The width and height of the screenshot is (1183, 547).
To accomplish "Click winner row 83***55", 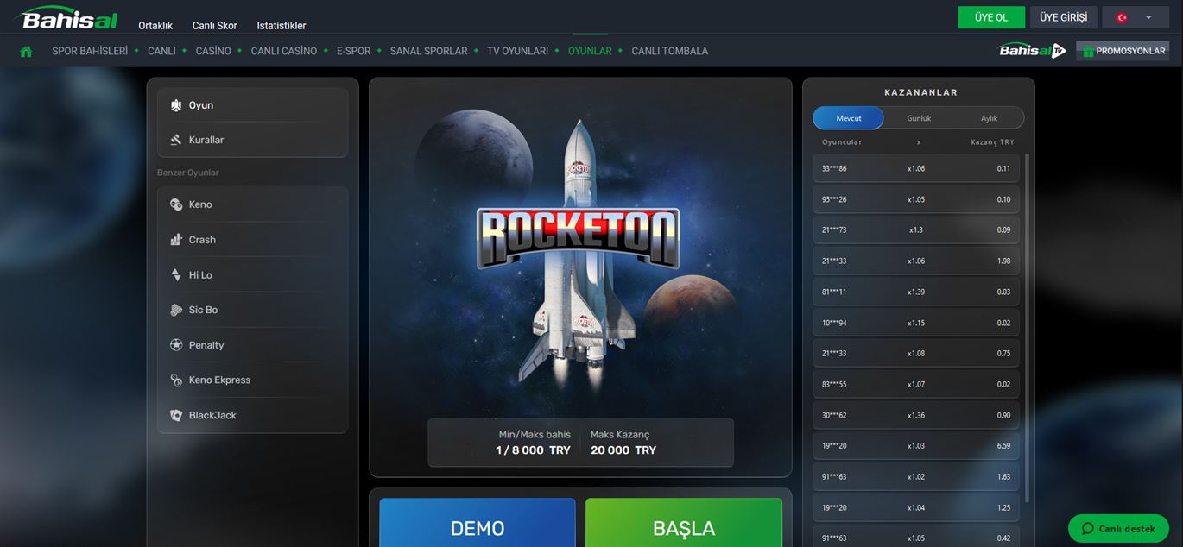I will coord(916,384).
